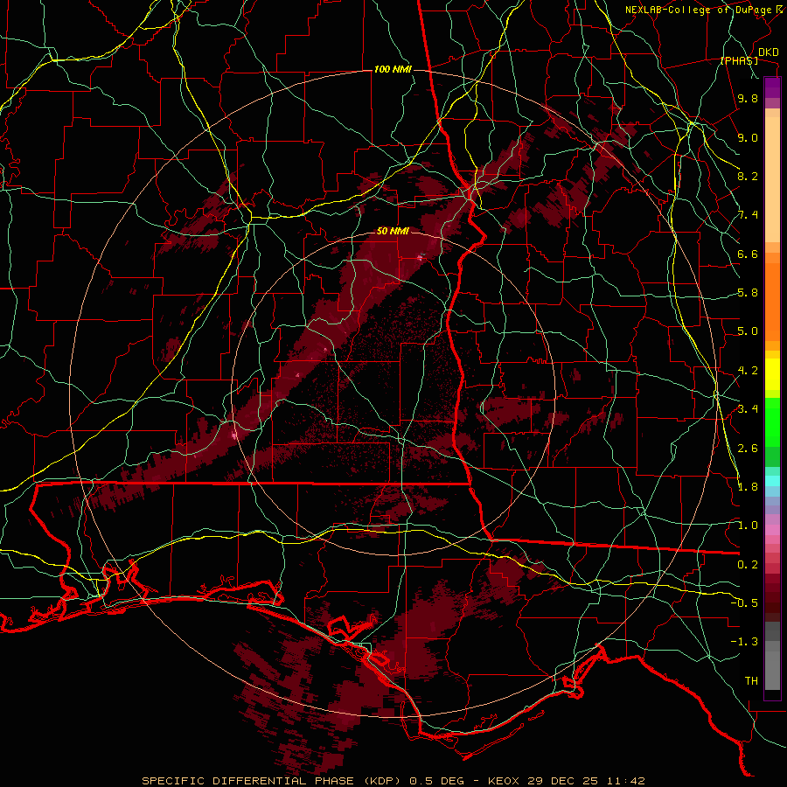The image size is (787, 787).
Task: Select the 9.8 value on the color scale
Action: tap(748, 98)
